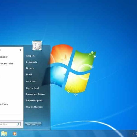Image resolution: width=137 pixels, height=137 pixels.
Task: Show hidden system tray icons
Action: click(133, 134)
